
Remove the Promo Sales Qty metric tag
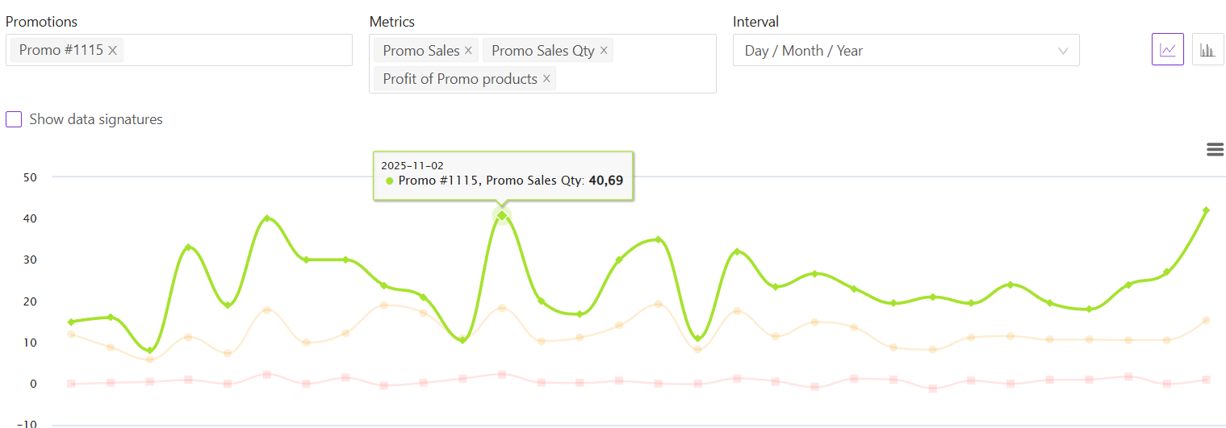[603, 51]
